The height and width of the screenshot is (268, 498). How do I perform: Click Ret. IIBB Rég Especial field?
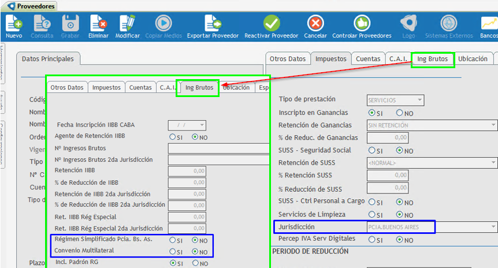(187, 217)
